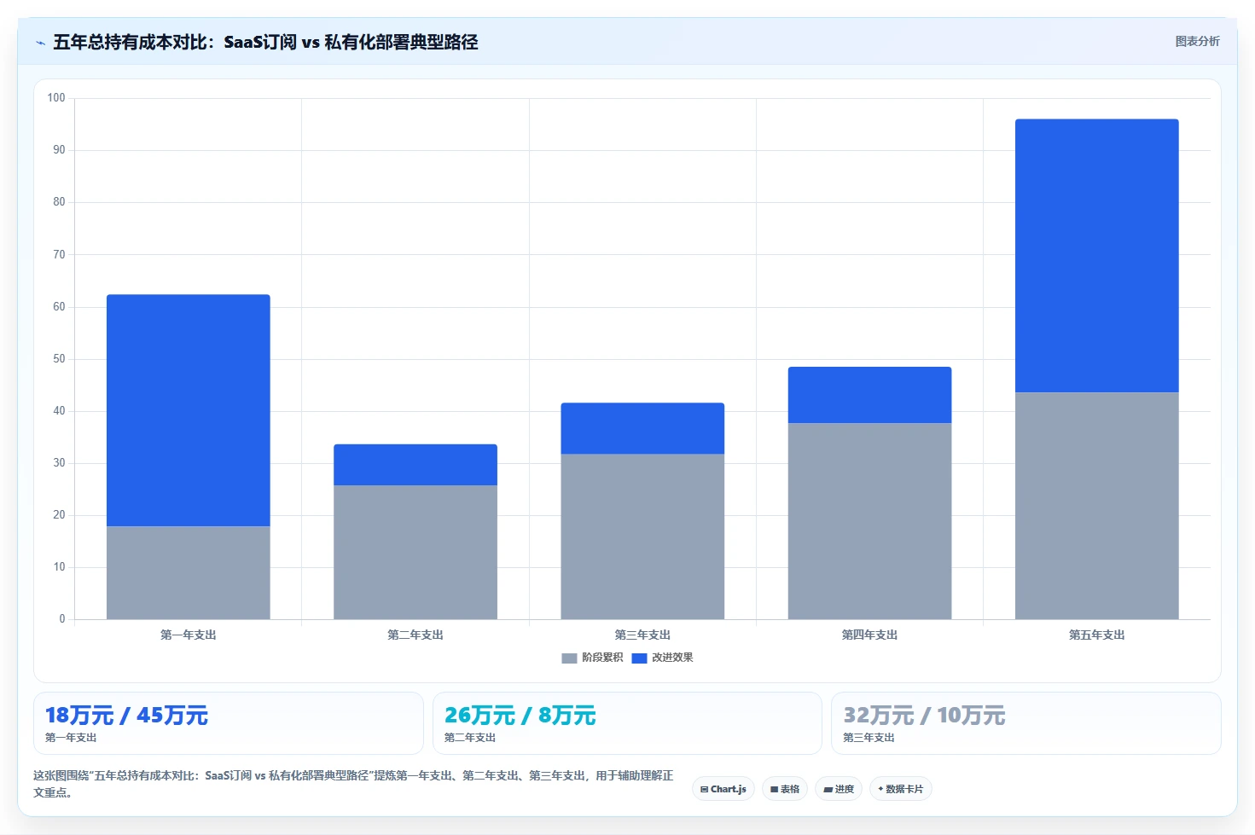The image size is (1255, 835).
Task: Click the 第一年支出 x-axis label
Action: (189, 635)
